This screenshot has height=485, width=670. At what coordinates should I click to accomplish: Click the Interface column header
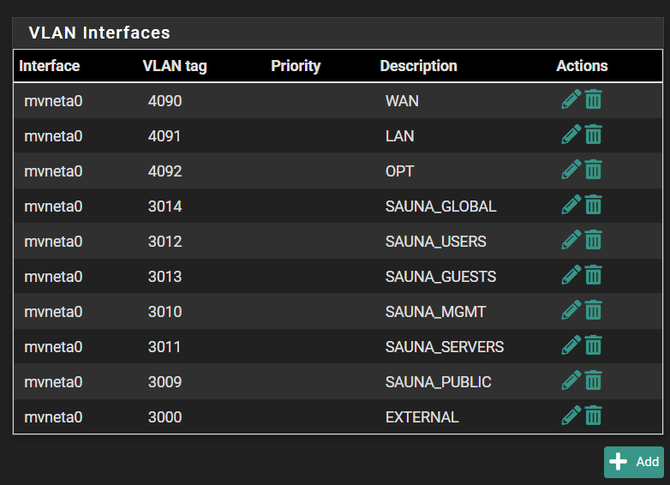click(50, 66)
